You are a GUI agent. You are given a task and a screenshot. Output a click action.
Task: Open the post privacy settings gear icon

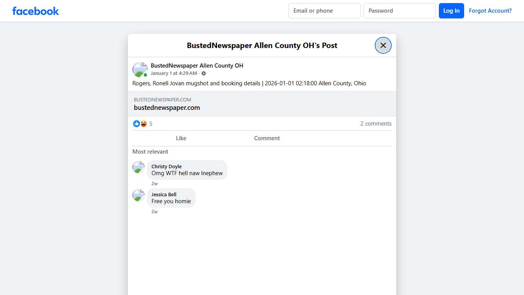point(204,73)
